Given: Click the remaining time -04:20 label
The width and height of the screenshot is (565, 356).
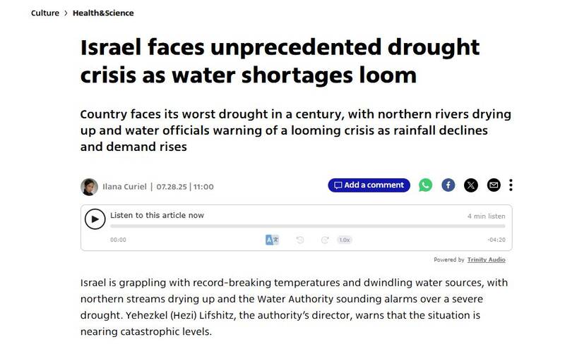Looking at the screenshot, I should (x=496, y=240).
